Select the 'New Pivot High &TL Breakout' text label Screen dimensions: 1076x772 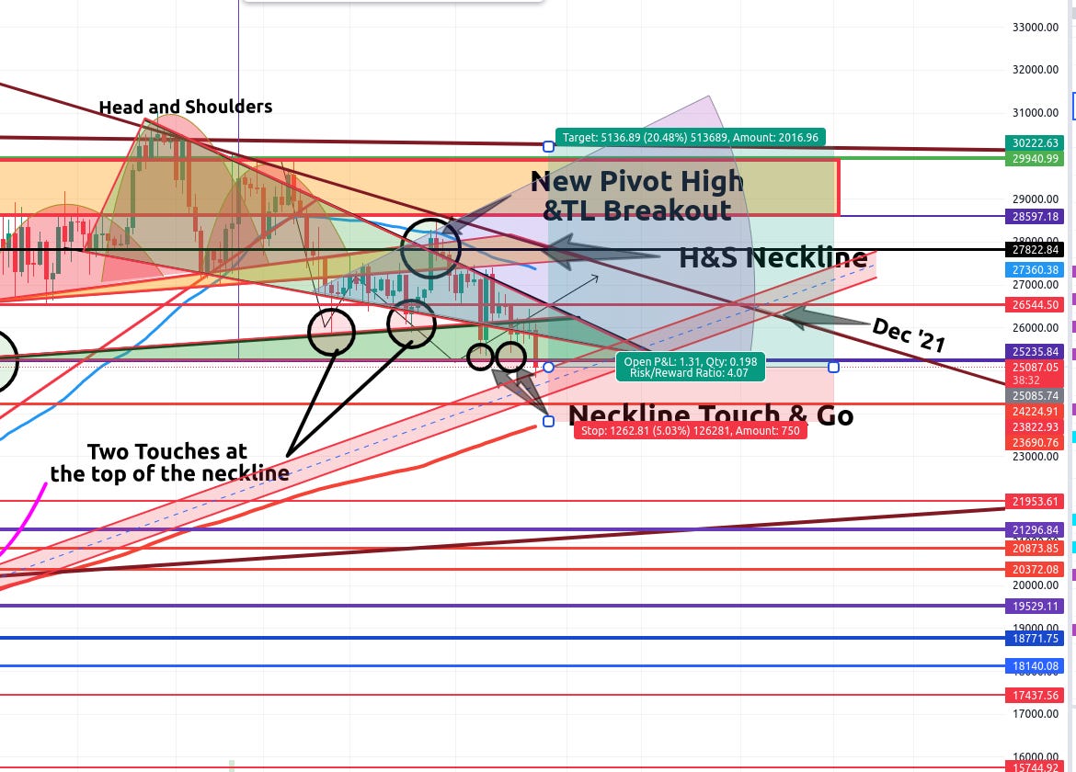click(x=636, y=196)
